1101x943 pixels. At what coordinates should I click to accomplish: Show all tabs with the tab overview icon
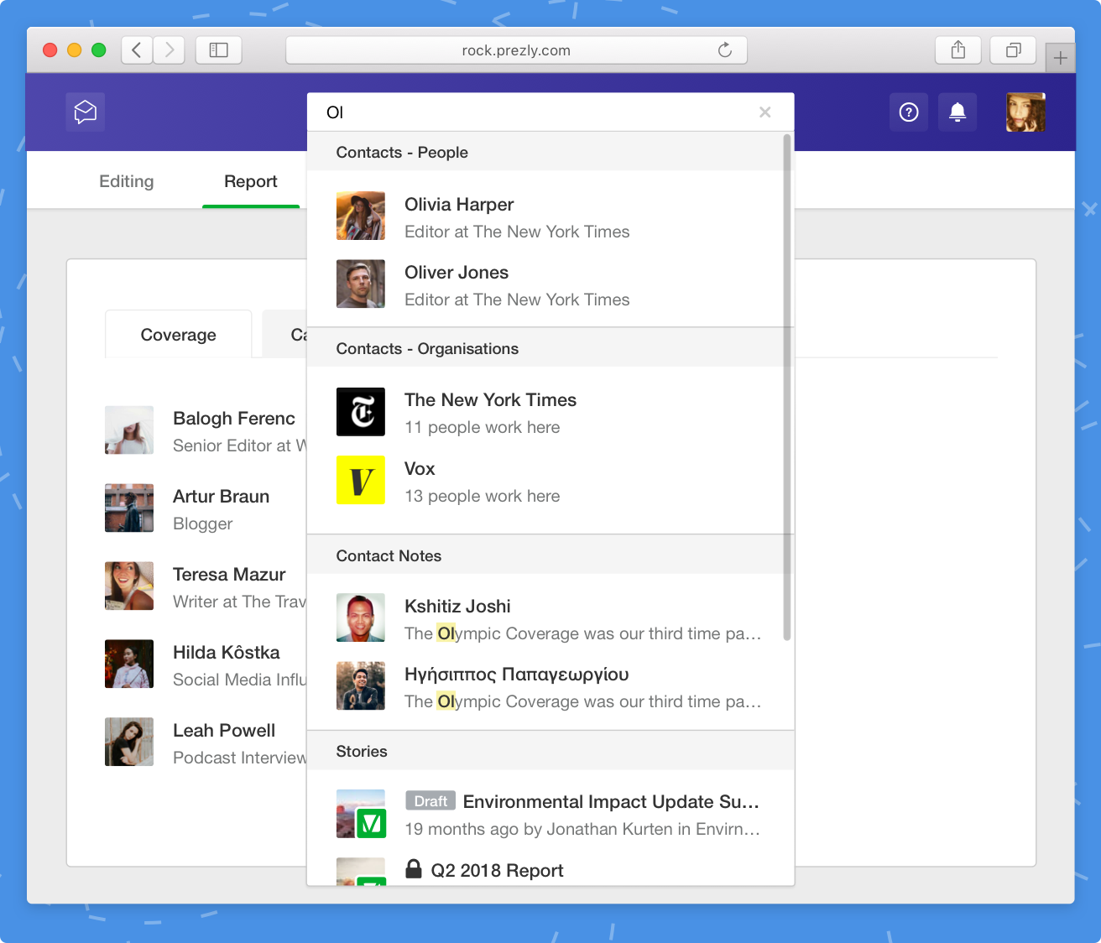1013,50
